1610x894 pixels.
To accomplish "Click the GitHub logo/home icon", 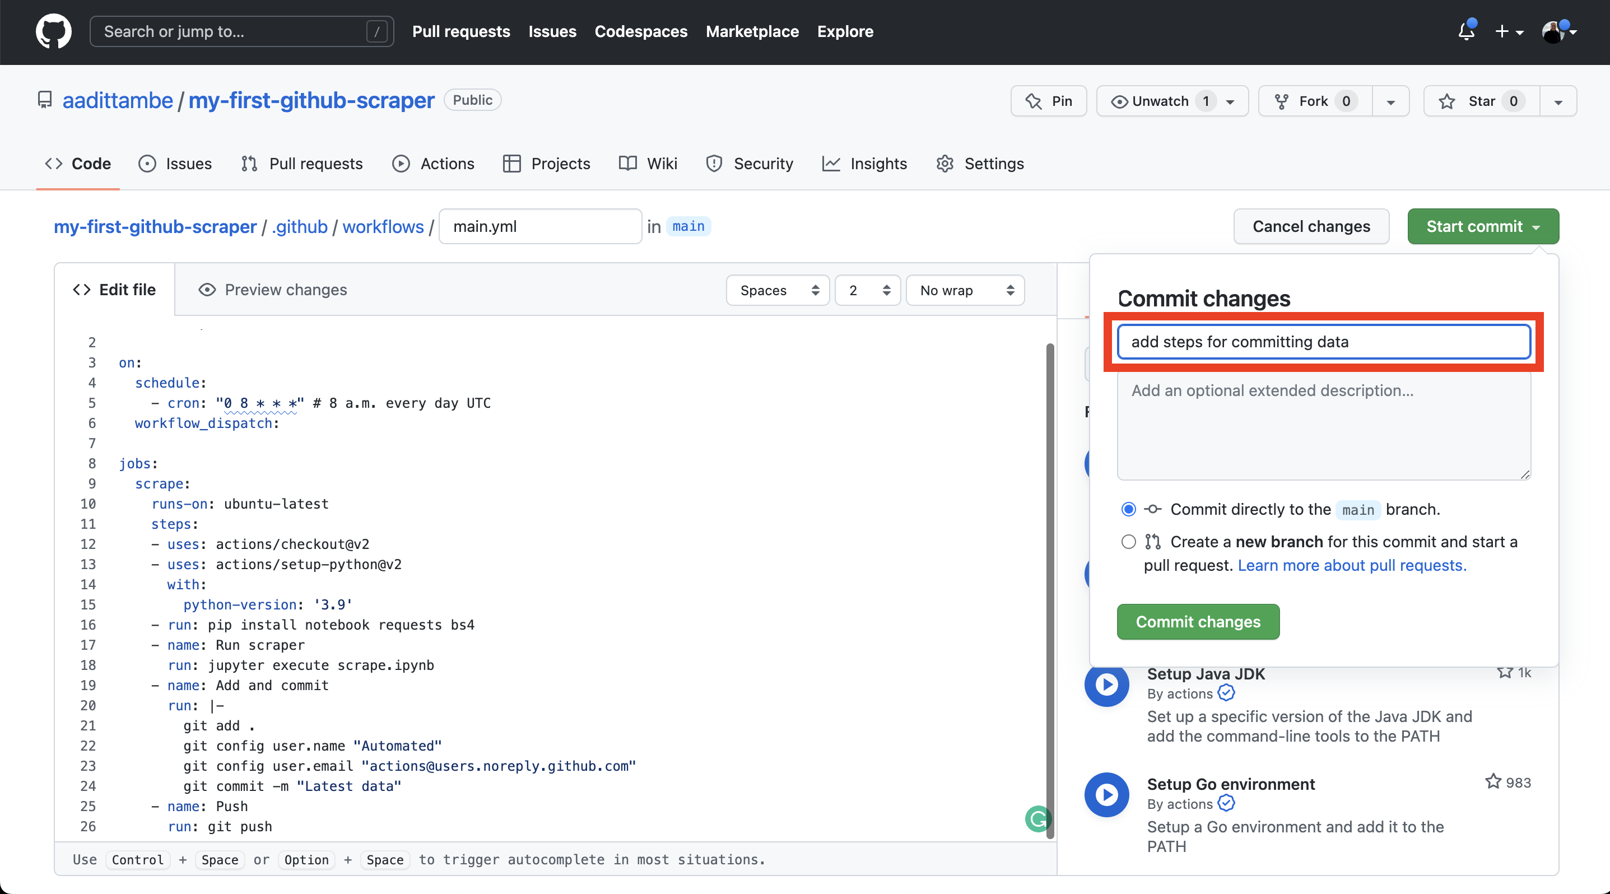I will point(53,31).
